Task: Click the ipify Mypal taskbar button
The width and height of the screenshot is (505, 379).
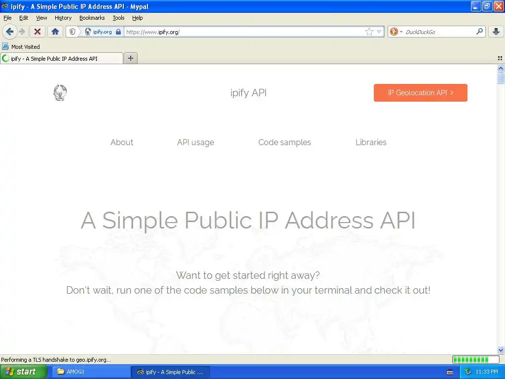Action: 171,372
